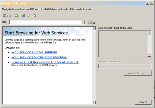Click services list scroll up arrow
This screenshot has height=108, width=155.
pyautogui.click(x=149, y=33)
